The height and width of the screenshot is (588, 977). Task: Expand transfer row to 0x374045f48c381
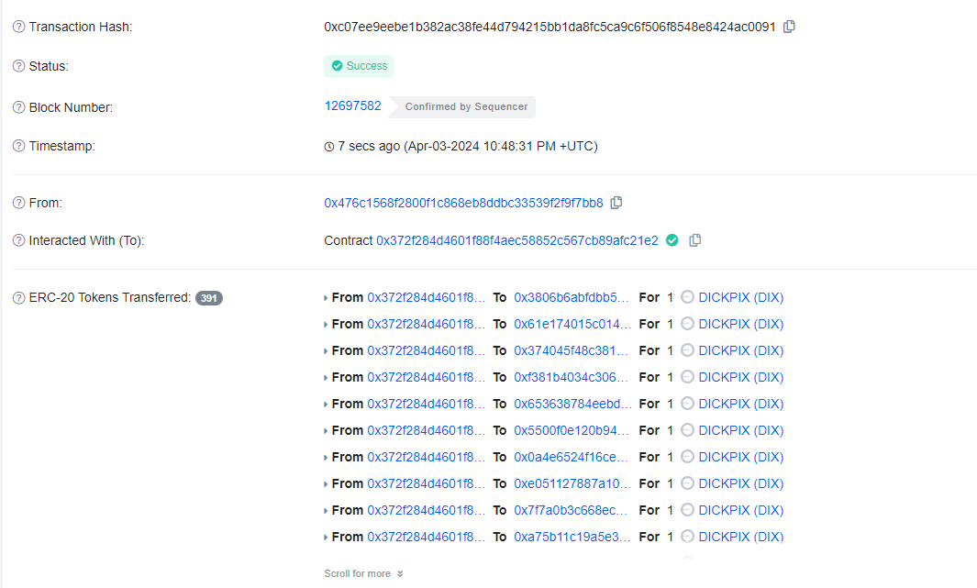(x=326, y=351)
